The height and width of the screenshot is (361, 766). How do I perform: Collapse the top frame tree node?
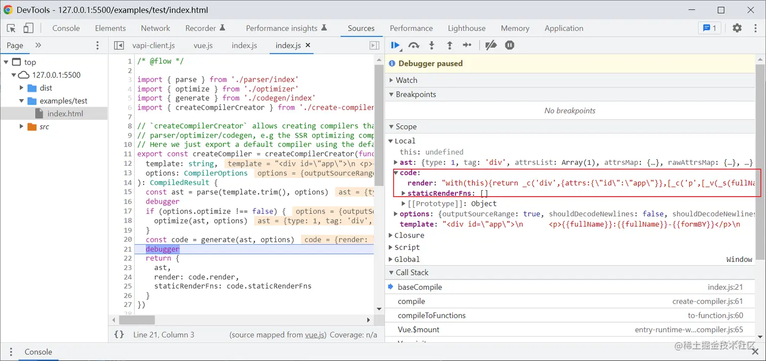point(6,62)
